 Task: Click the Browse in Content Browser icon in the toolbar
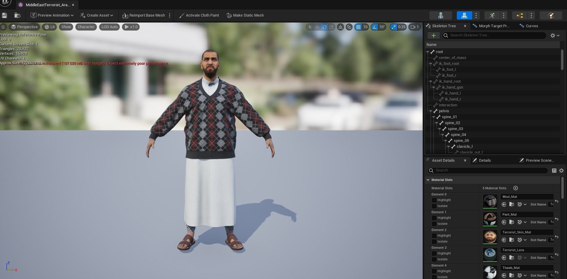(17, 15)
